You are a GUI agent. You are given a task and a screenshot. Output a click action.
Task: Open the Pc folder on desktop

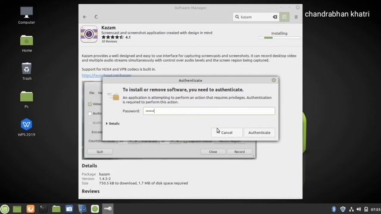[x=26, y=99]
